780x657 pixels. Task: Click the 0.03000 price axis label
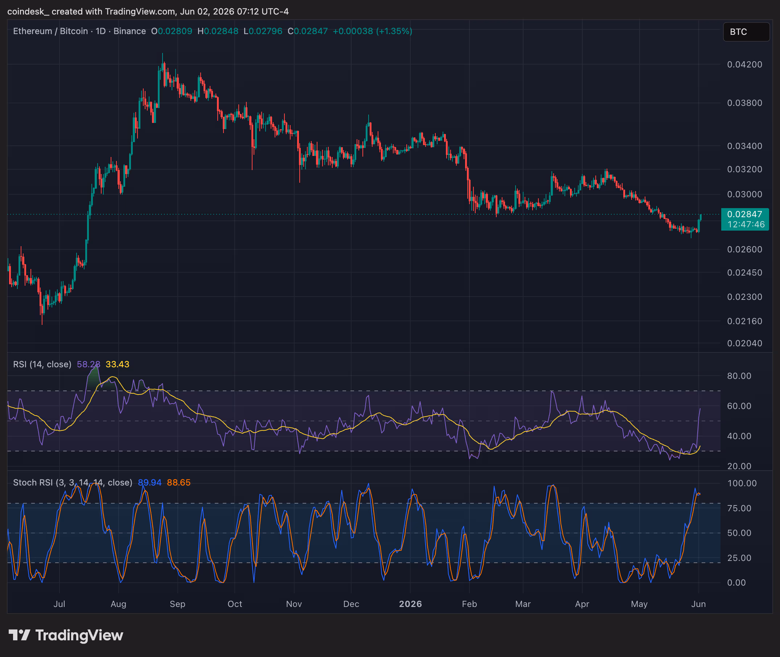click(744, 194)
